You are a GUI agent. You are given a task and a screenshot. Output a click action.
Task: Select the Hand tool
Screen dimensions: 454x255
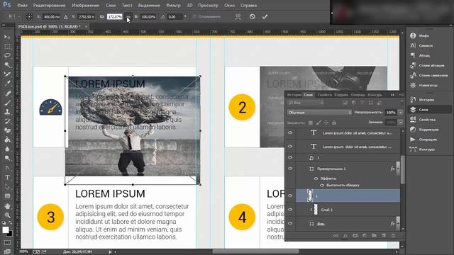coord(8,206)
